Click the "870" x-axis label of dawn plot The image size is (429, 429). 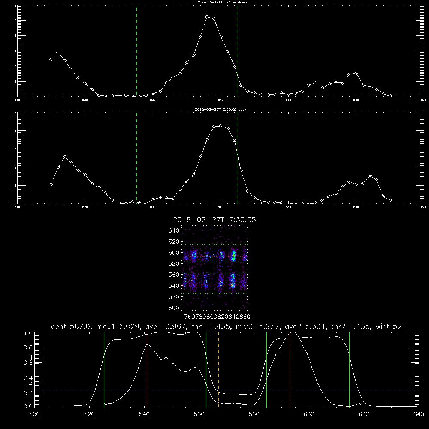[x=423, y=100]
